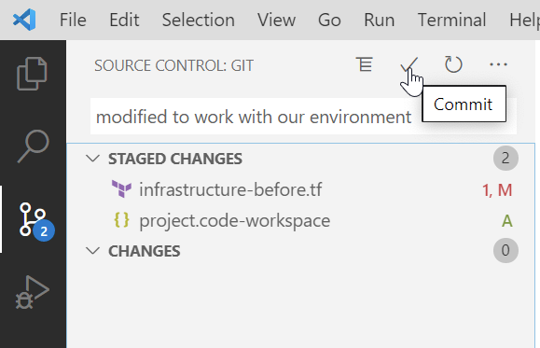Open the File menu
The image size is (540, 348).
point(73,20)
